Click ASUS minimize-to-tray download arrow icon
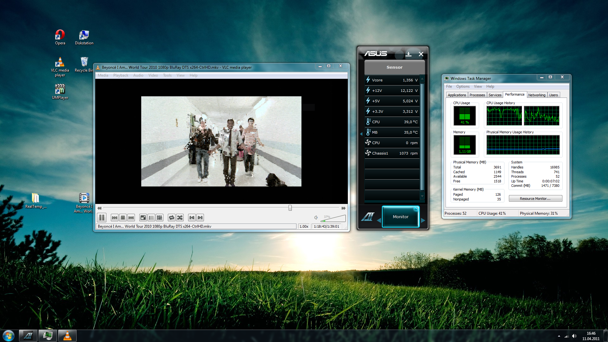Viewport: 608px width, 342px height. (x=408, y=54)
